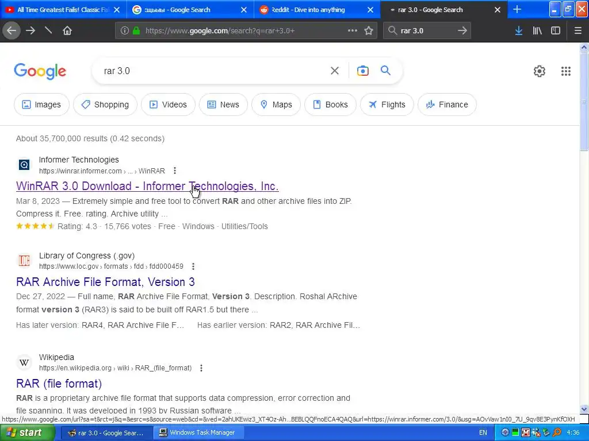Submit browser search box with arrow

pyautogui.click(x=462, y=31)
